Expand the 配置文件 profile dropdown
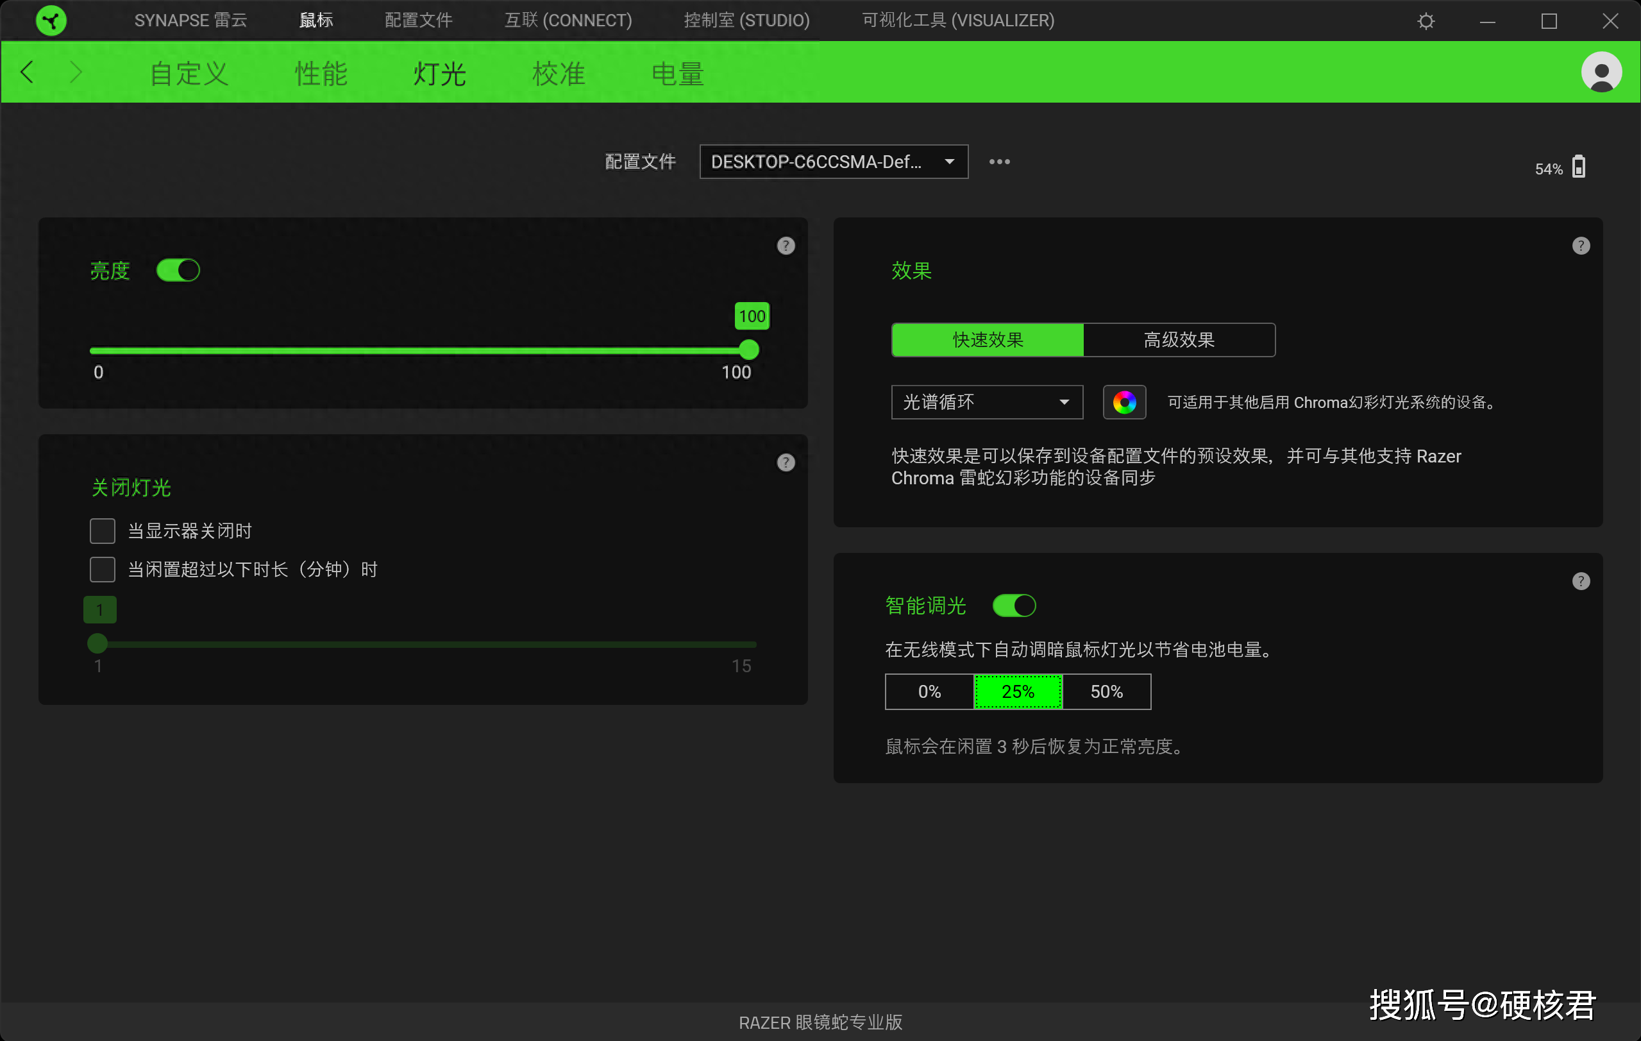 click(834, 162)
